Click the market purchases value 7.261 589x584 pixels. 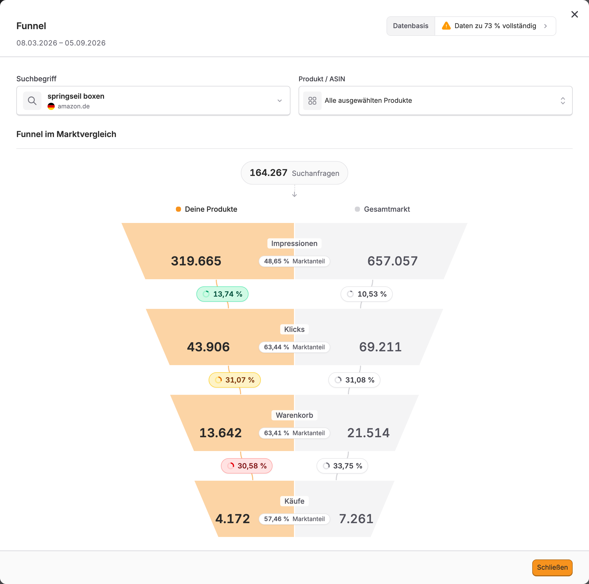pyautogui.click(x=356, y=519)
